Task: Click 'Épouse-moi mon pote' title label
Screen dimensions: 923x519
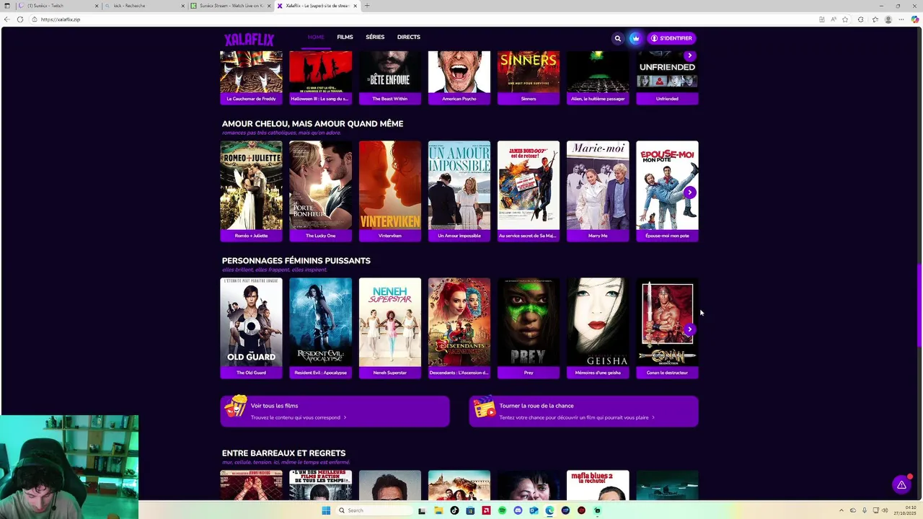Action: coord(667,236)
